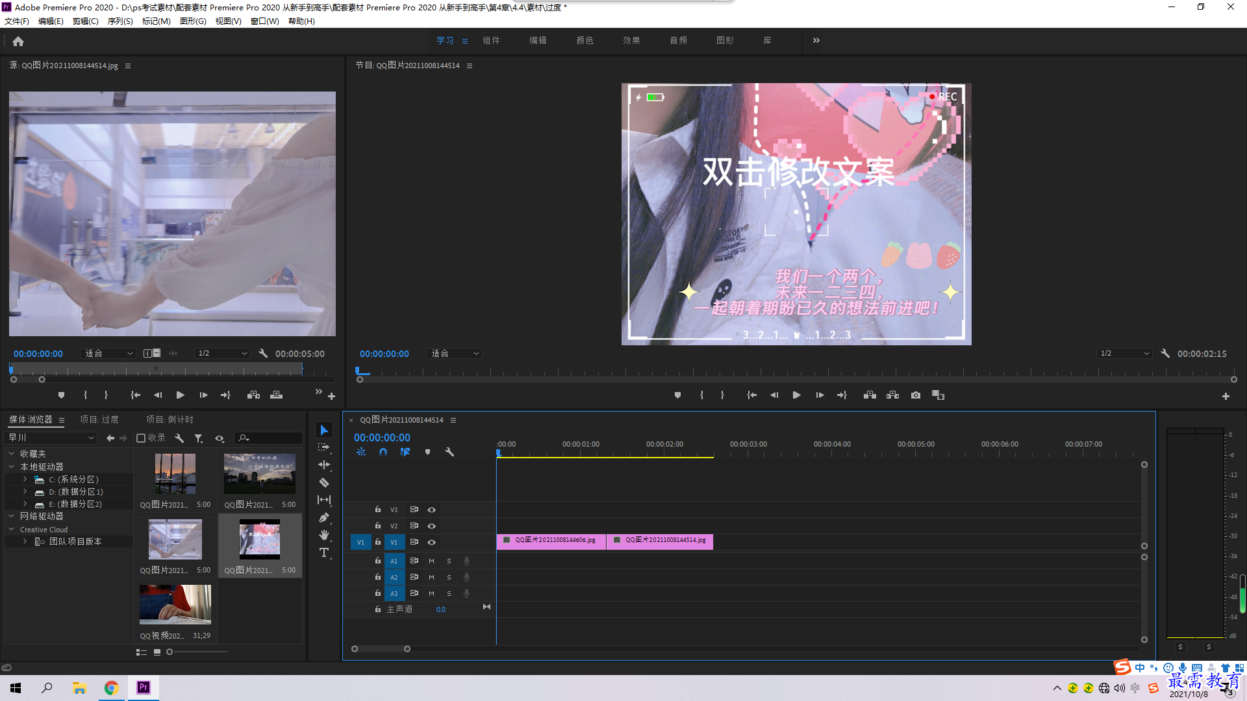Click the timeline horizontal zoom scrollbar
Image resolution: width=1247 pixels, height=701 pixels.
(x=381, y=649)
